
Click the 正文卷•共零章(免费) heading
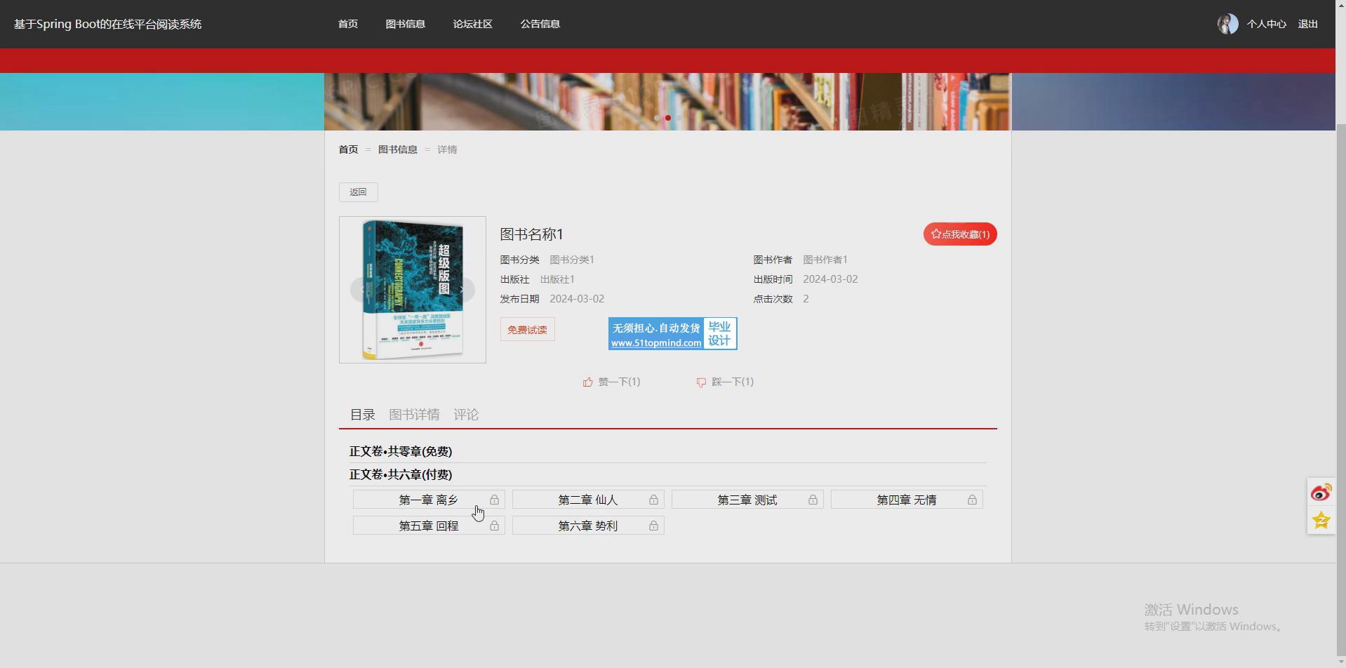tap(401, 451)
